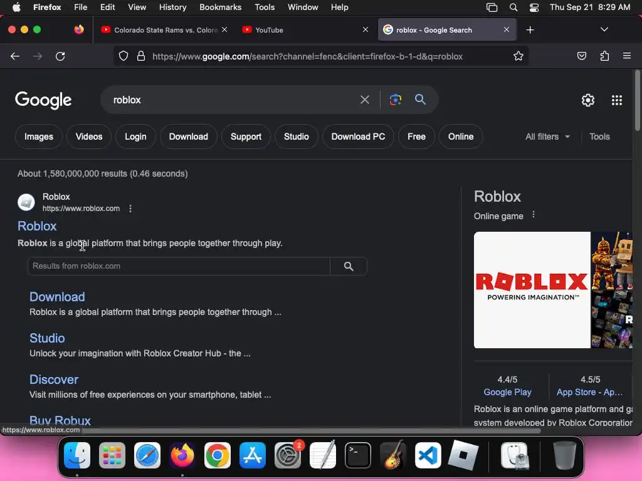Select the Login search chip

click(x=135, y=137)
